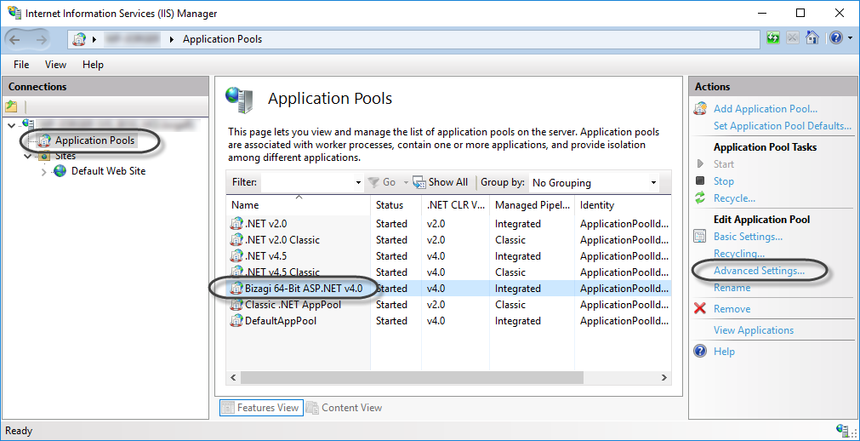Click the Help link in Actions pane
This screenshot has width=860, height=441.
tap(724, 352)
